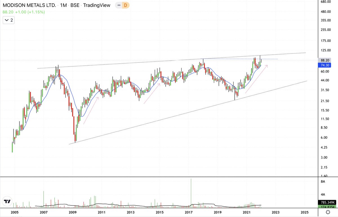The image size is (338, 217).
Task: Click the tall 2017 volume spike bar
Action: pos(191,193)
